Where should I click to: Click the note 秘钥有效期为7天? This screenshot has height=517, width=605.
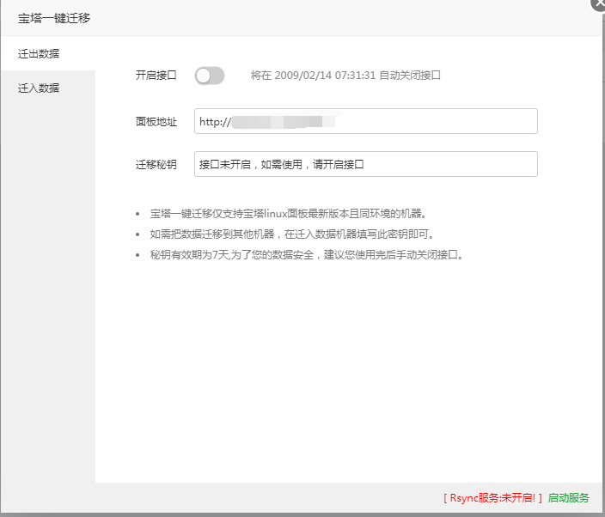[x=307, y=255]
